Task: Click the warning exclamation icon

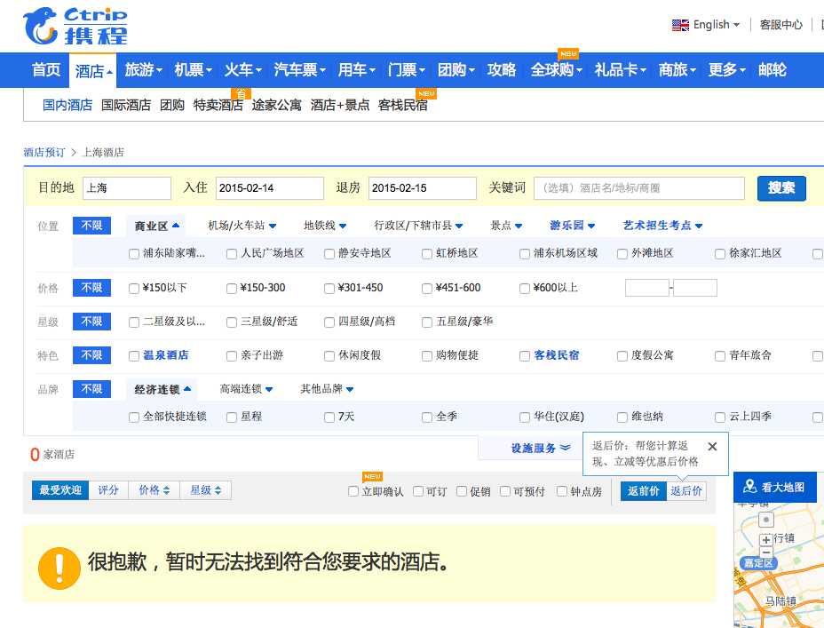Action: tap(59, 566)
